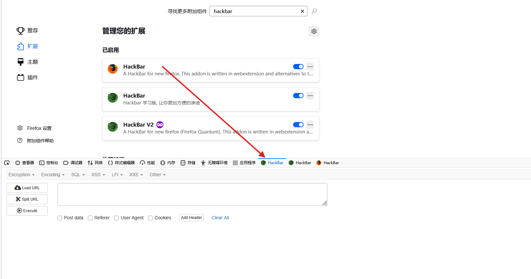This screenshot has height=279, width=531.
Task: Toggle off the HackBar V2 extension
Action: coord(298,125)
